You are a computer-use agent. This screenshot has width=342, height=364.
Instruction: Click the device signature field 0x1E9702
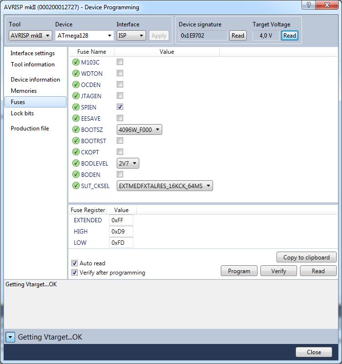[x=203, y=36]
